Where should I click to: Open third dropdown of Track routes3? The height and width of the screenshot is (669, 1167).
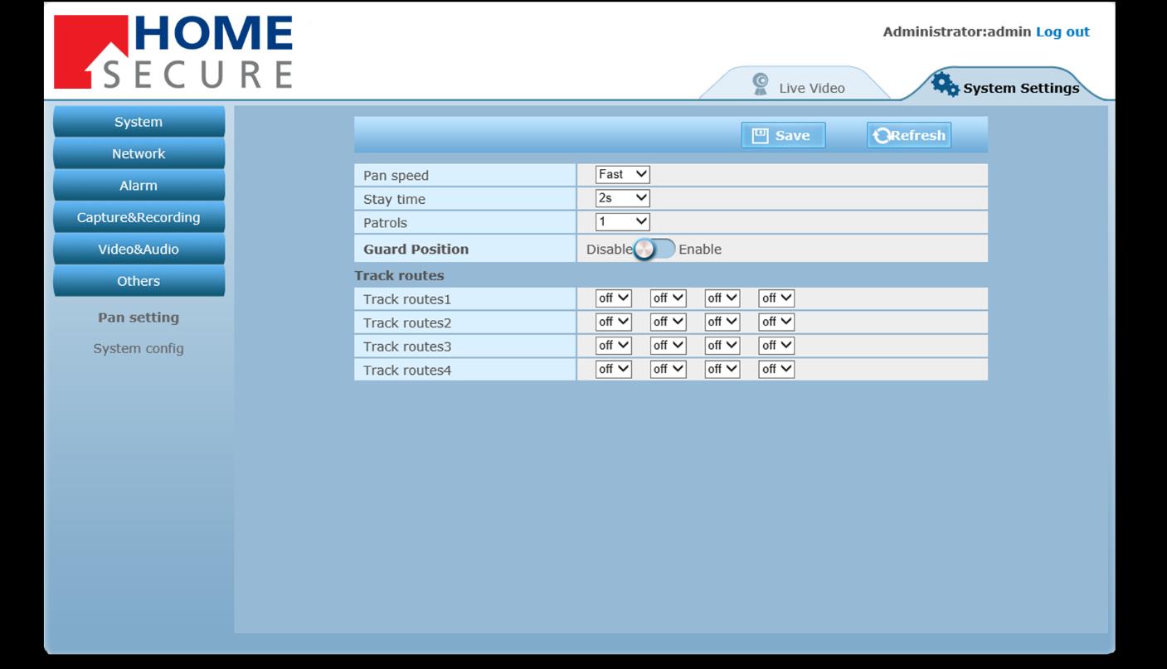point(722,346)
